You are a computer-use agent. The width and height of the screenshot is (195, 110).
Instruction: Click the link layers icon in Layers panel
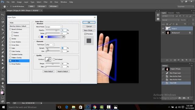coord(167,60)
